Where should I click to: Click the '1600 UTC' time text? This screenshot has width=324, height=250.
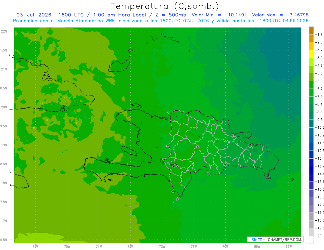(71, 15)
